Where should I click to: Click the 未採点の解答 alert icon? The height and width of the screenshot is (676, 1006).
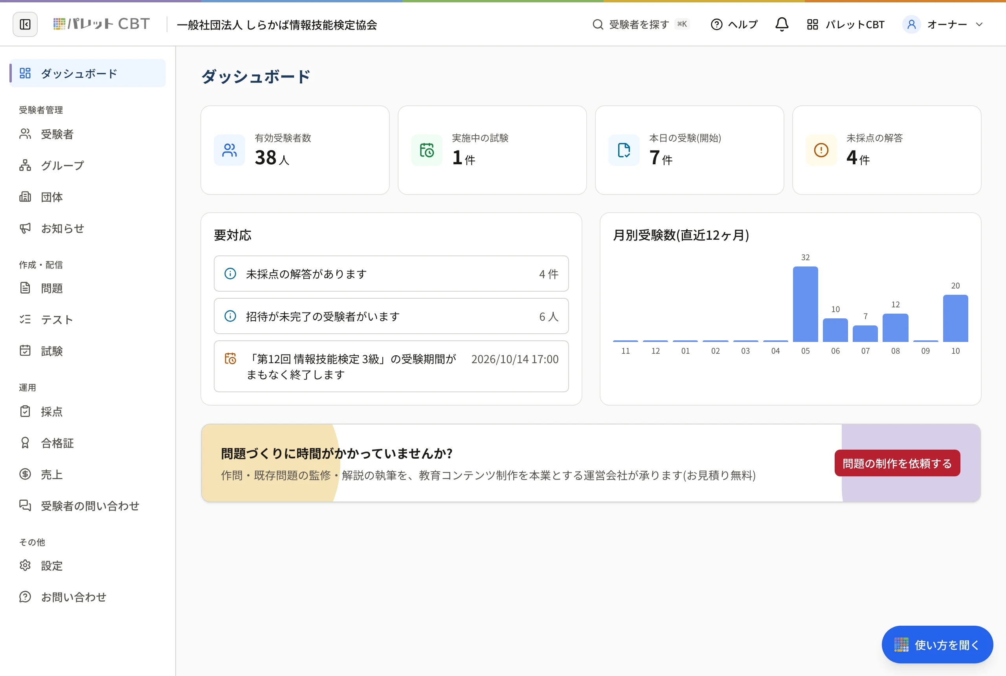[821, 150]
